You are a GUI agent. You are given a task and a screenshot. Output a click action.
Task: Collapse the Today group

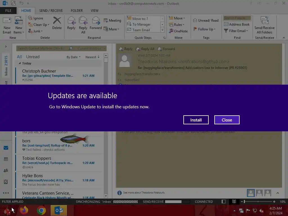pyautogui.click(x=20, y=63)
